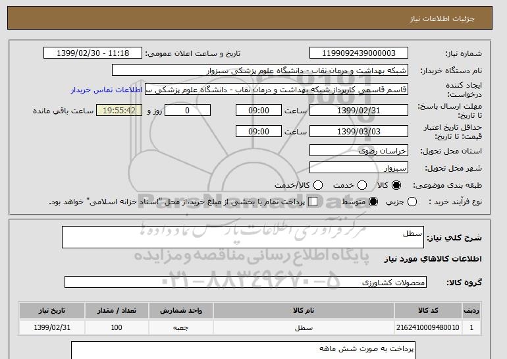Click the price validity hour 09:00 field
Viewport: 507px width, 359px height.
click(259, 131)
